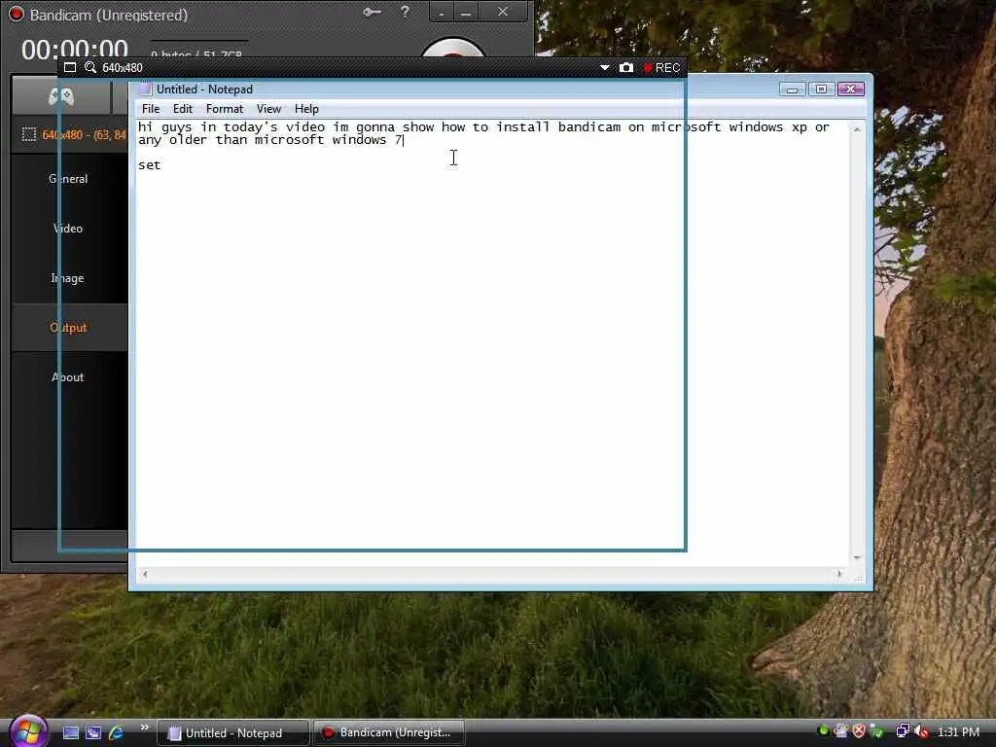
Task: Open the capture bar dropdown arrow
Action: 605,67
